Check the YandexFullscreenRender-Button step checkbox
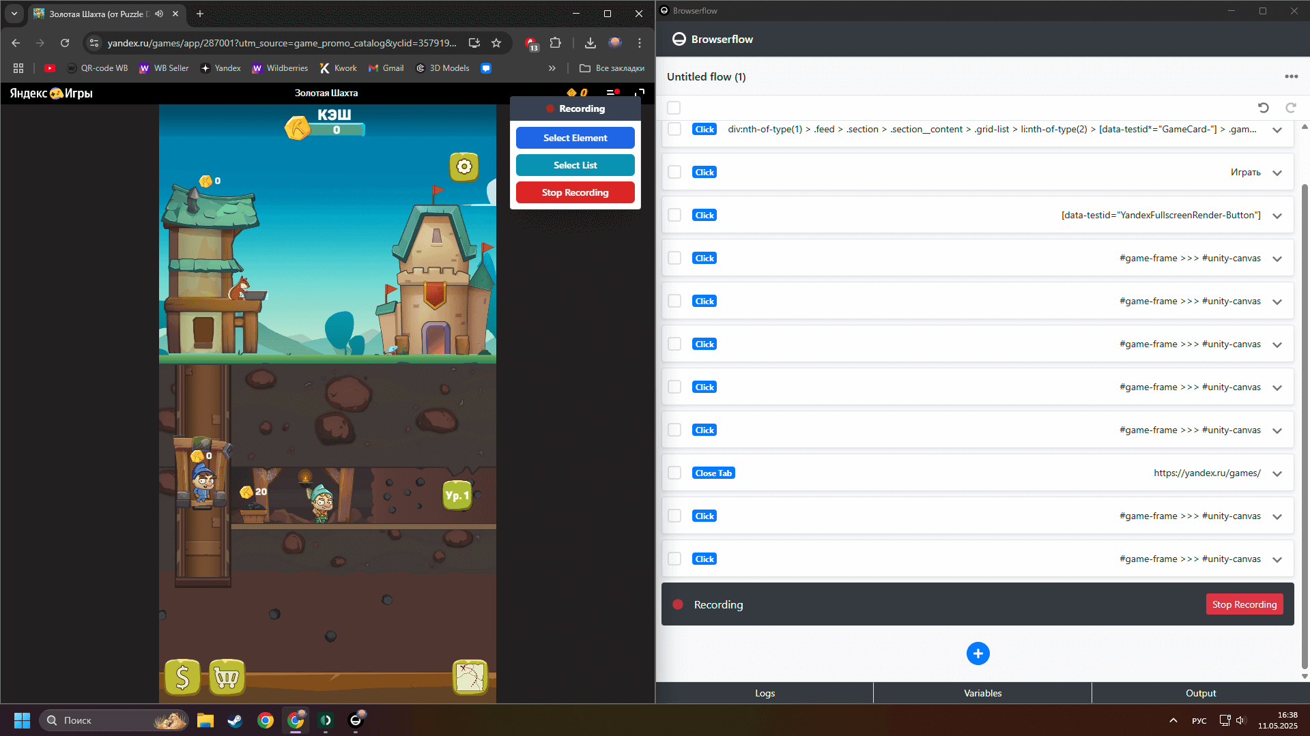Screen dimensions: 1310x736 pos(674,215)
